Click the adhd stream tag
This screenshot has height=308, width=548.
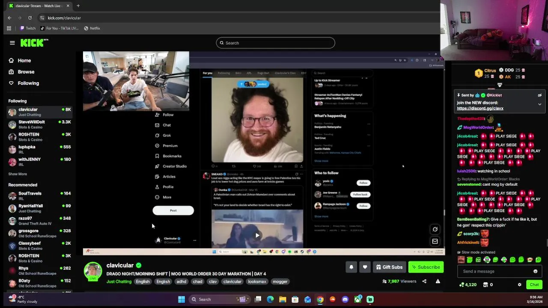(x=182, y=281)
